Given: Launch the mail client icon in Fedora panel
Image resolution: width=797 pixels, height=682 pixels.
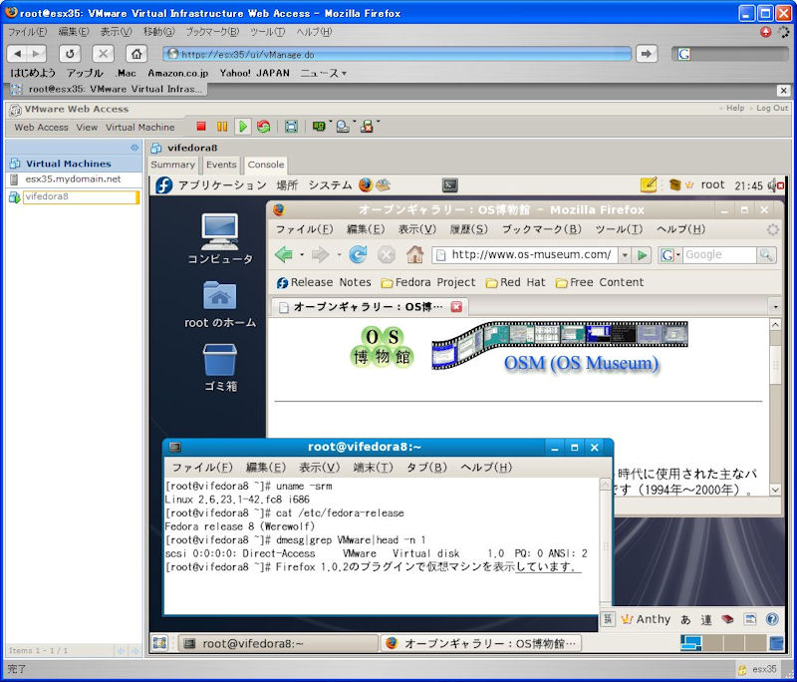Looking at the screenshot, I should coord(383,185).
